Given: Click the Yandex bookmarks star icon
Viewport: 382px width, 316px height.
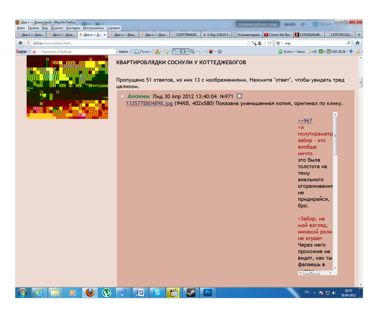Looking at the screenshot, I should click(x=166, y=51).
